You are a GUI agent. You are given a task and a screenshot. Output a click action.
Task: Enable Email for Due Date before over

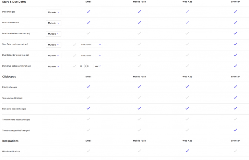(88, 33)
